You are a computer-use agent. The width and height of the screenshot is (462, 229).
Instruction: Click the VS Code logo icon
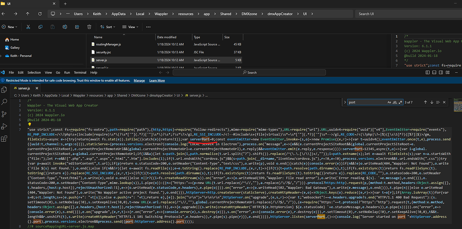pyautogui.click(x=3, y=72)
